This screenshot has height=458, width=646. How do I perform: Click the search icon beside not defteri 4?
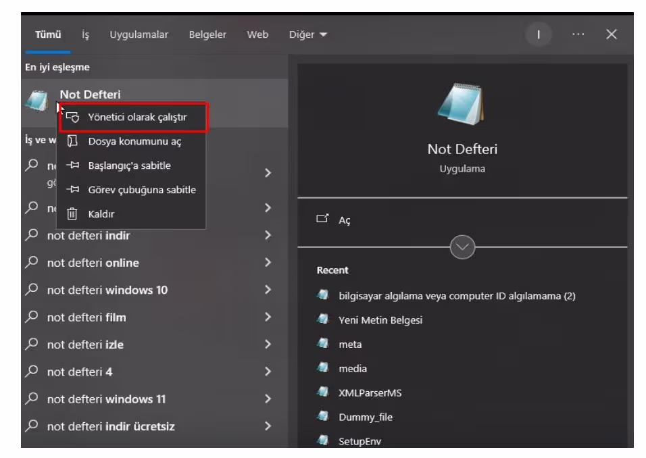coord(31,371)
